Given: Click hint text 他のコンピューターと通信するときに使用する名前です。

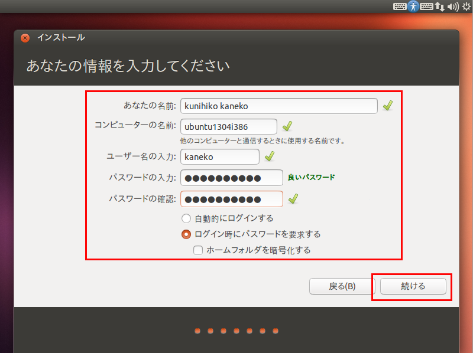Looking at the screenshot, I should coord(263,140).
